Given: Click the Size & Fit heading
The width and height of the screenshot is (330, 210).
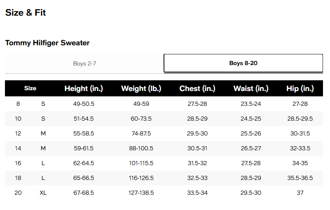Looking at the screenshot, I should pos(26,13).
